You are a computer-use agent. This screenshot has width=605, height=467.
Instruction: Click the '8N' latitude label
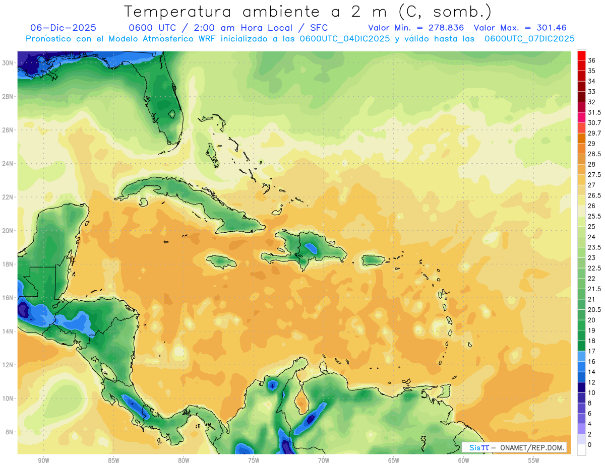point(9,432)
